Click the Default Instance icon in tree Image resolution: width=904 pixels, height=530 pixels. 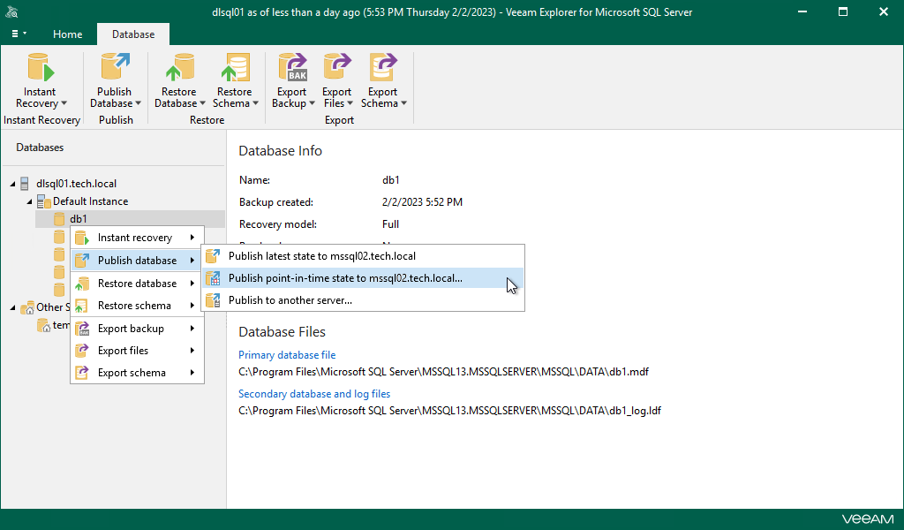(43, 201)
